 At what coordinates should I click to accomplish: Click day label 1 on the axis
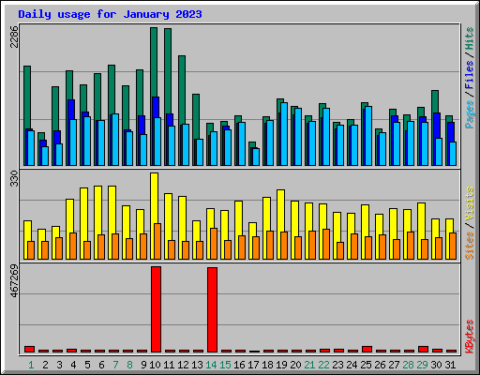pyautogui.click(x=31, y=365)
